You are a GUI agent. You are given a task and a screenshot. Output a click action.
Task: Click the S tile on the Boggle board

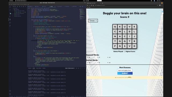[x=125, y=46]
